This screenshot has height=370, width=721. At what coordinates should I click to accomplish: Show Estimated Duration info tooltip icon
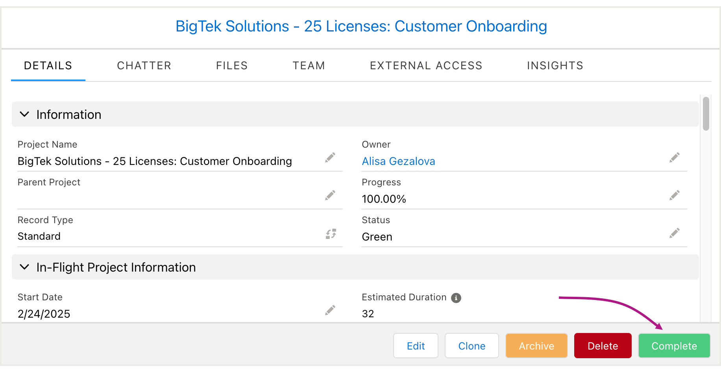tap(456, 298)
